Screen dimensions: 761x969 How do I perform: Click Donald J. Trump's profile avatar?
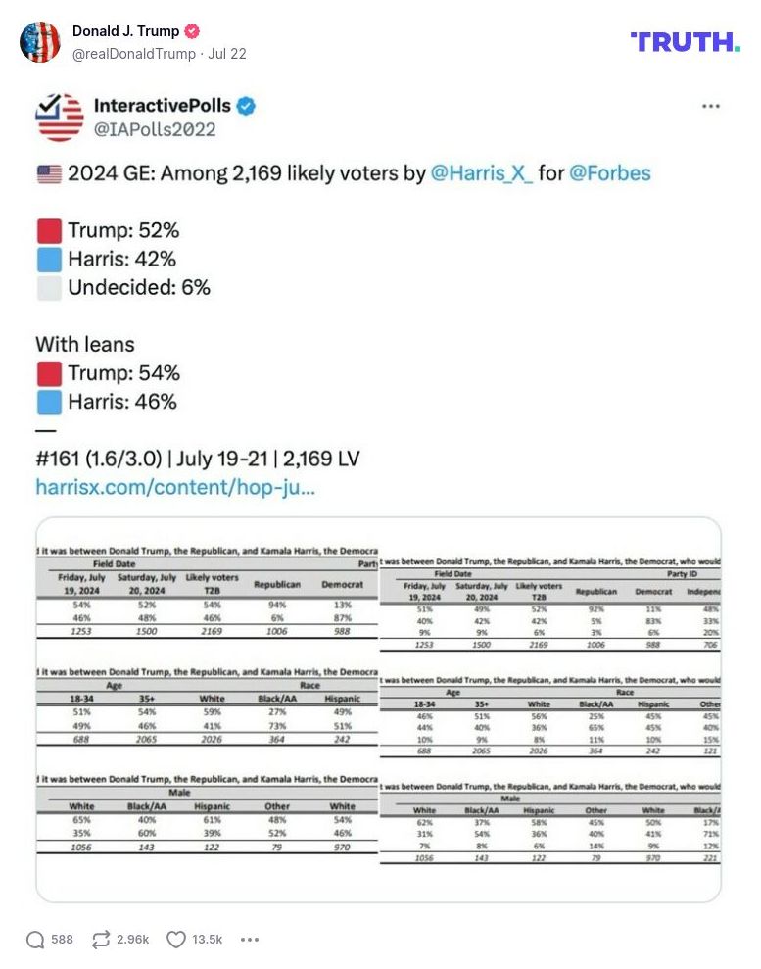click(40, 42)
